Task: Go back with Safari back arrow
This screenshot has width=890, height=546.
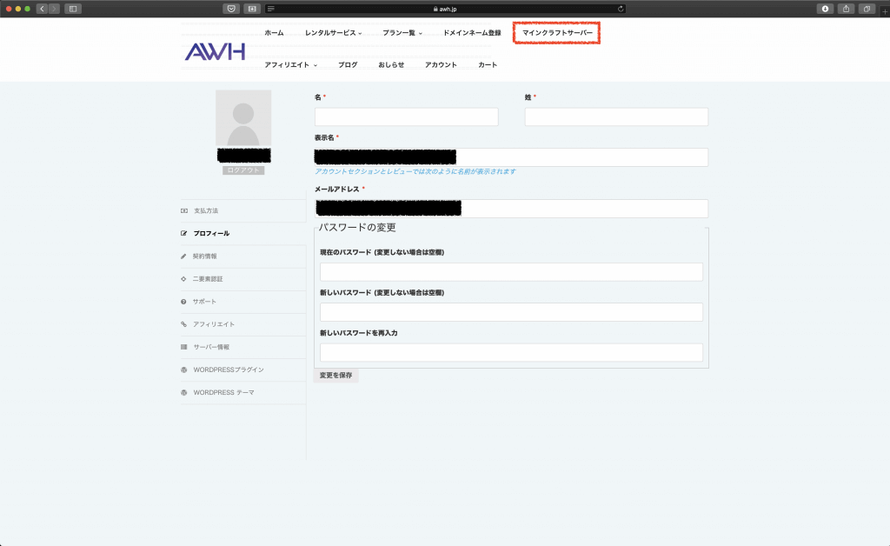Action: click(x=42, y=9)
